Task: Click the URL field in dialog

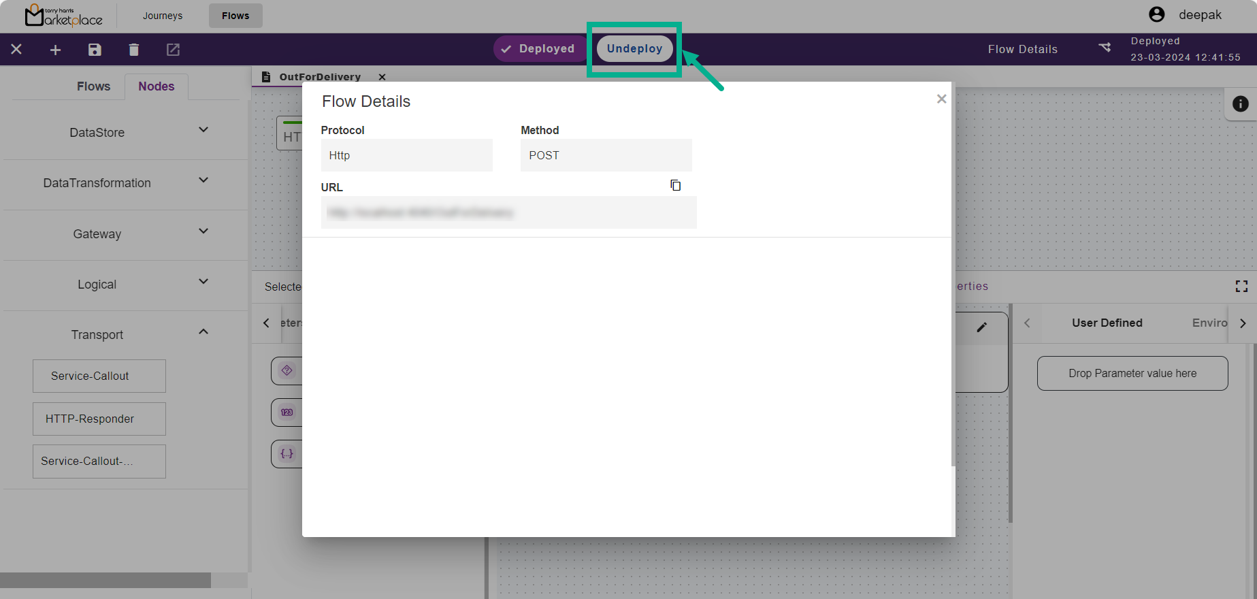Action: [x=508, y=212]
